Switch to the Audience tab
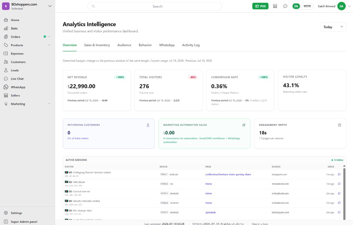Image resolution: width=353 pixels, height=225 pixels. point(124,45)
